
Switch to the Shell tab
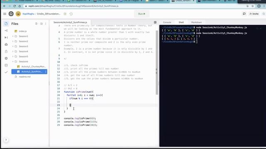[181, 22]
